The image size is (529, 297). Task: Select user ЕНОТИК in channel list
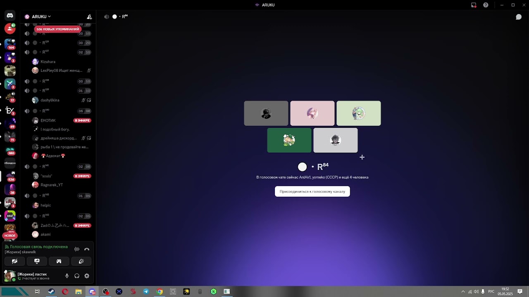click(61, 120)
